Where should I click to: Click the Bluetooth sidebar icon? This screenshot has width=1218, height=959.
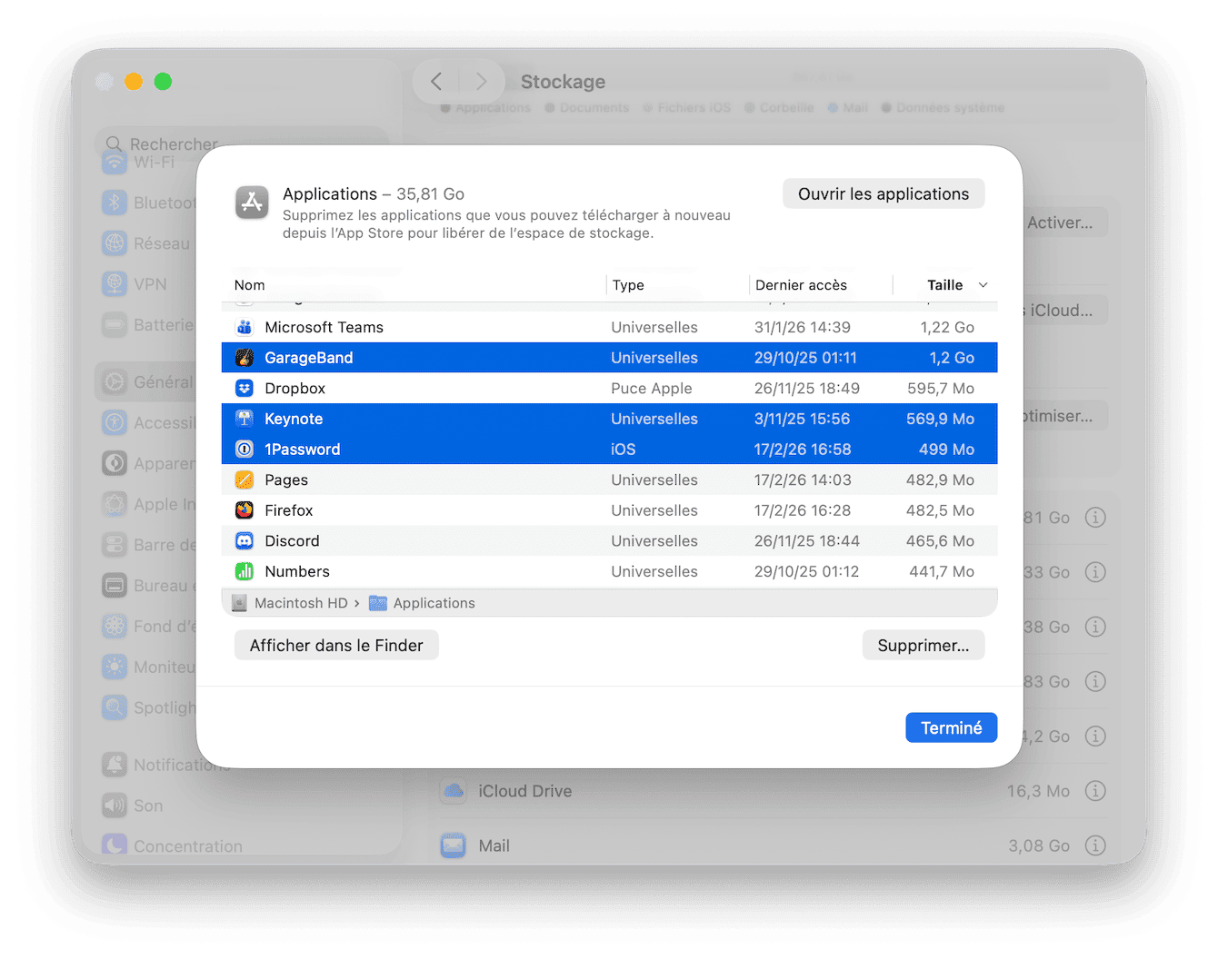point(115,203)
